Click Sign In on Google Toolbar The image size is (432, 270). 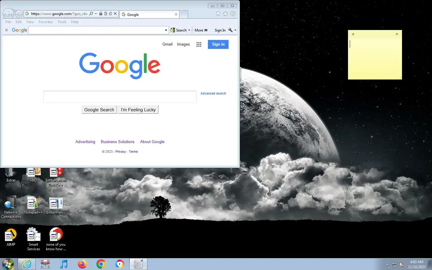220,30
